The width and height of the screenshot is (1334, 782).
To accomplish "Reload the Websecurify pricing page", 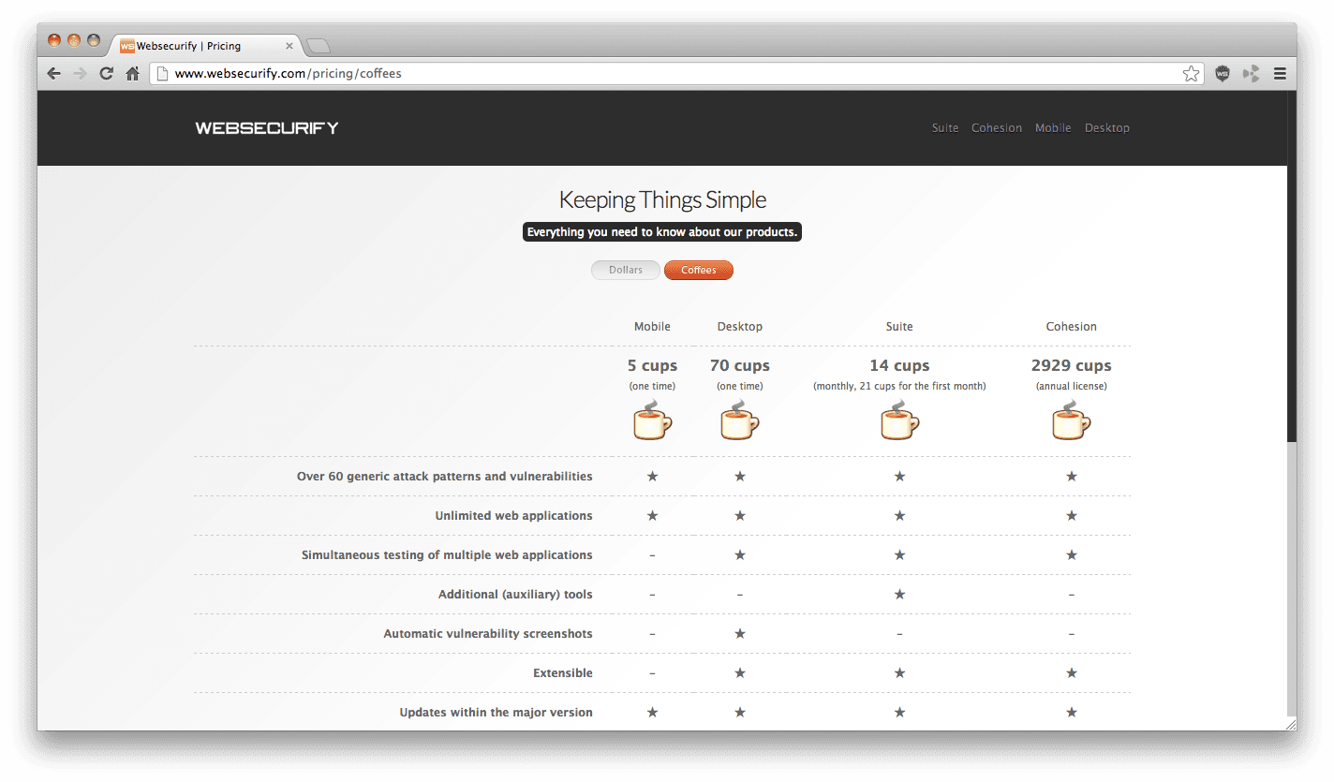I will pos(106,73).
